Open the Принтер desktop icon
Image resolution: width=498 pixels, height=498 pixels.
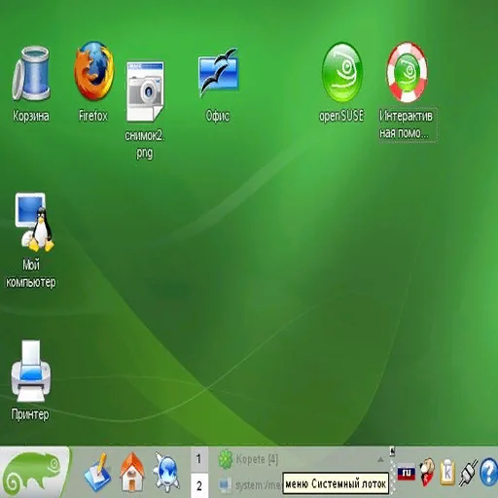tap(30, 371)
